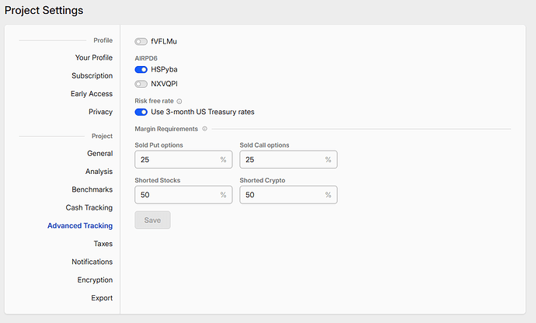Select the Taxes settings page
This screenshot has width=536, height=323.
[x=103, y=244]
